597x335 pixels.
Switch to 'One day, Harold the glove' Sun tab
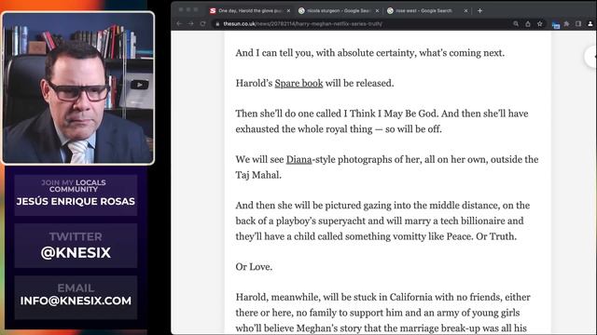pyautogui.click(x=249, y=10)
